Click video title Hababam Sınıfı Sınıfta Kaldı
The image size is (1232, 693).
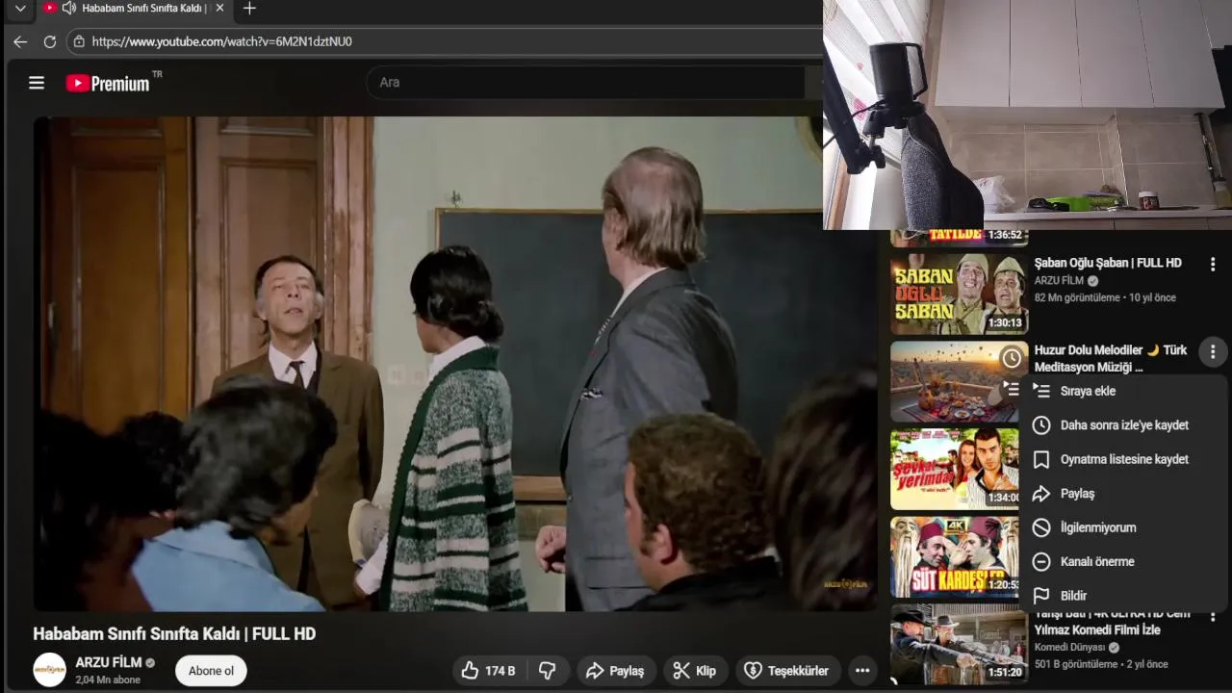coord(174,633)
